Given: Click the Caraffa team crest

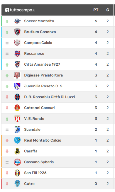Looking at the screenshot, I should tap(17, 151).
